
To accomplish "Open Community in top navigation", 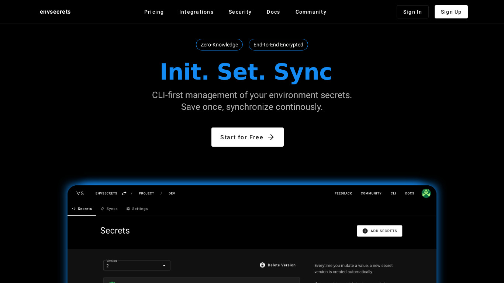I will tap(311, 12).
